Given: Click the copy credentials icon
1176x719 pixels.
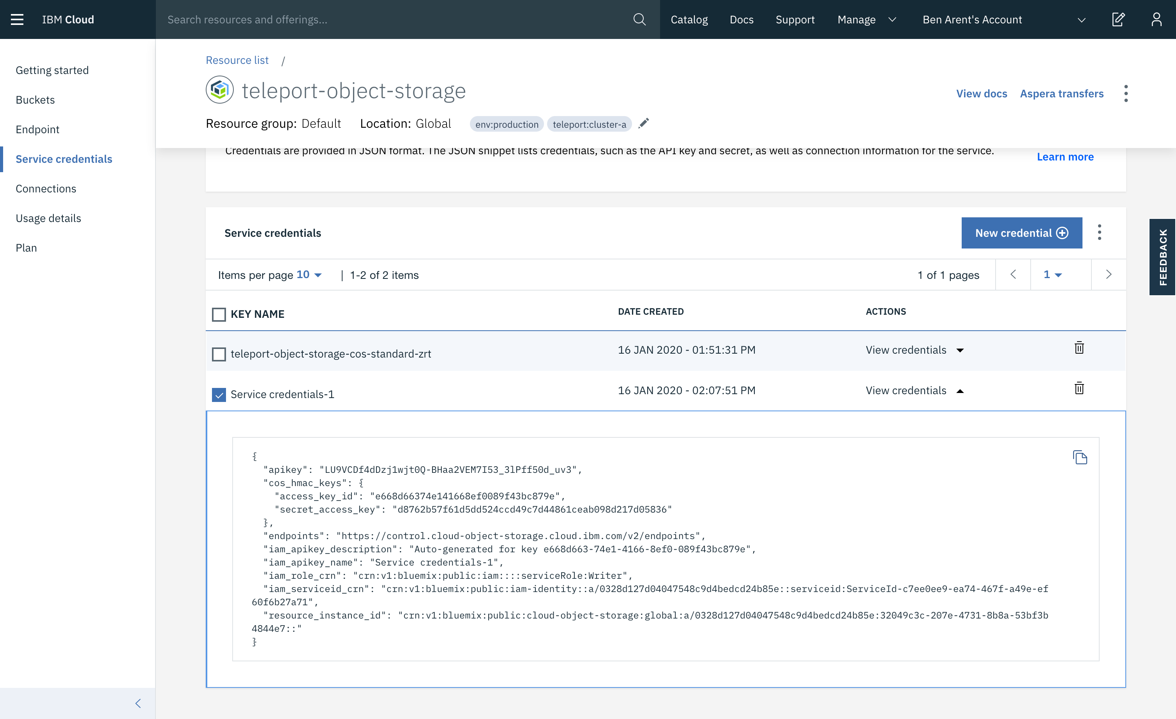Looking at the screenshot, I should [x=1080, y=457].
